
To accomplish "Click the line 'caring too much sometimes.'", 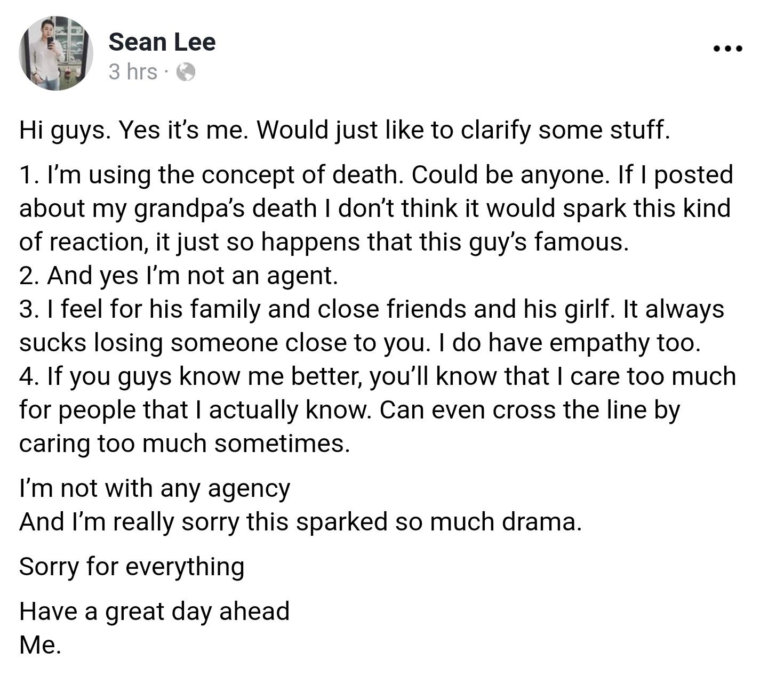I will click(x=185, y=444).
